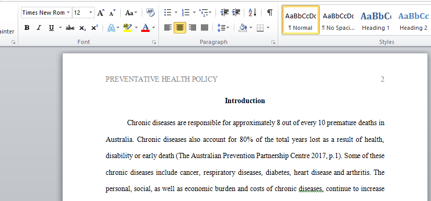Align text right
The width and height of the screenshot is (431, 201).
(x=192, y=28)
